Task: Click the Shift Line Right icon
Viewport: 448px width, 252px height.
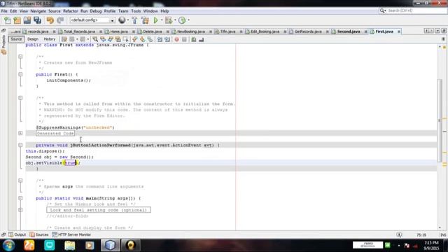Action: [167, 39]
